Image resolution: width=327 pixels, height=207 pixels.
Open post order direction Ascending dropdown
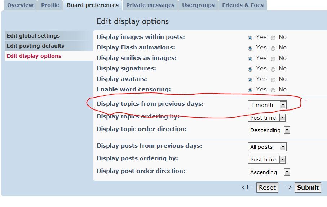coord(269,172)
